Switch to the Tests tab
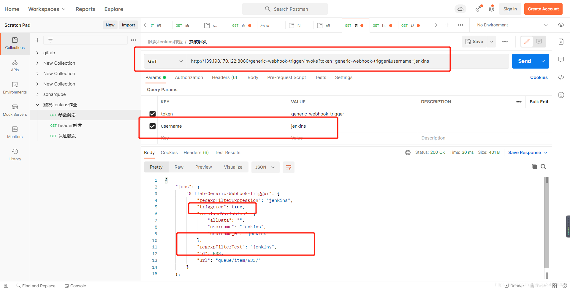Viewport: 570px width, 290px height. click(x=321, y=77)
